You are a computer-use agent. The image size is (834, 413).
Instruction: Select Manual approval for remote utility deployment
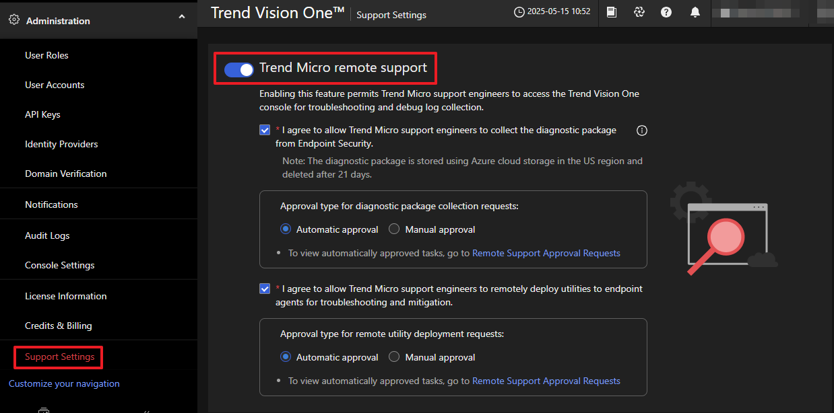[395, 357]
